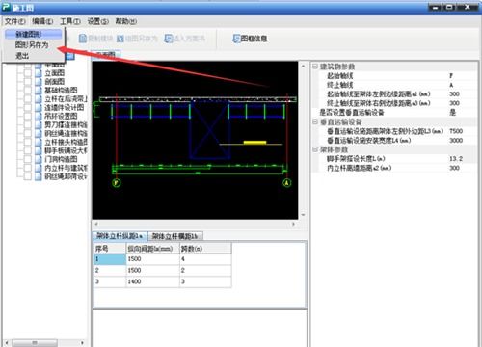Select 退出 in the File menu

coord(22,56)
